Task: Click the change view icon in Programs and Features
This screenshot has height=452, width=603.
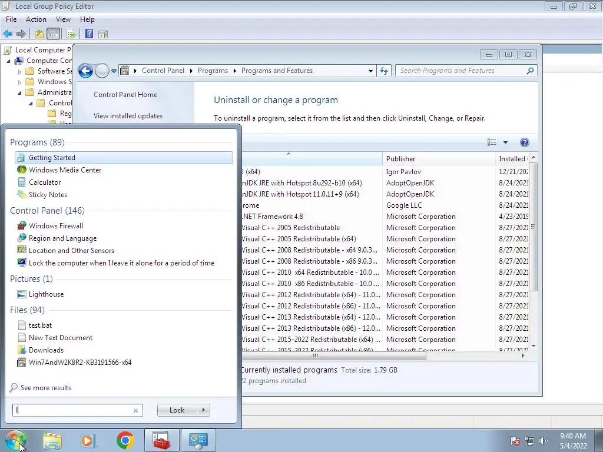Action: point(492,142)
